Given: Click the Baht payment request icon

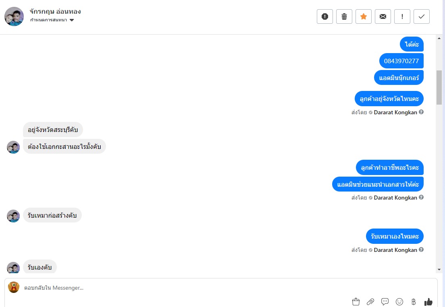Looking at the screenshot, I should [414, 301].
